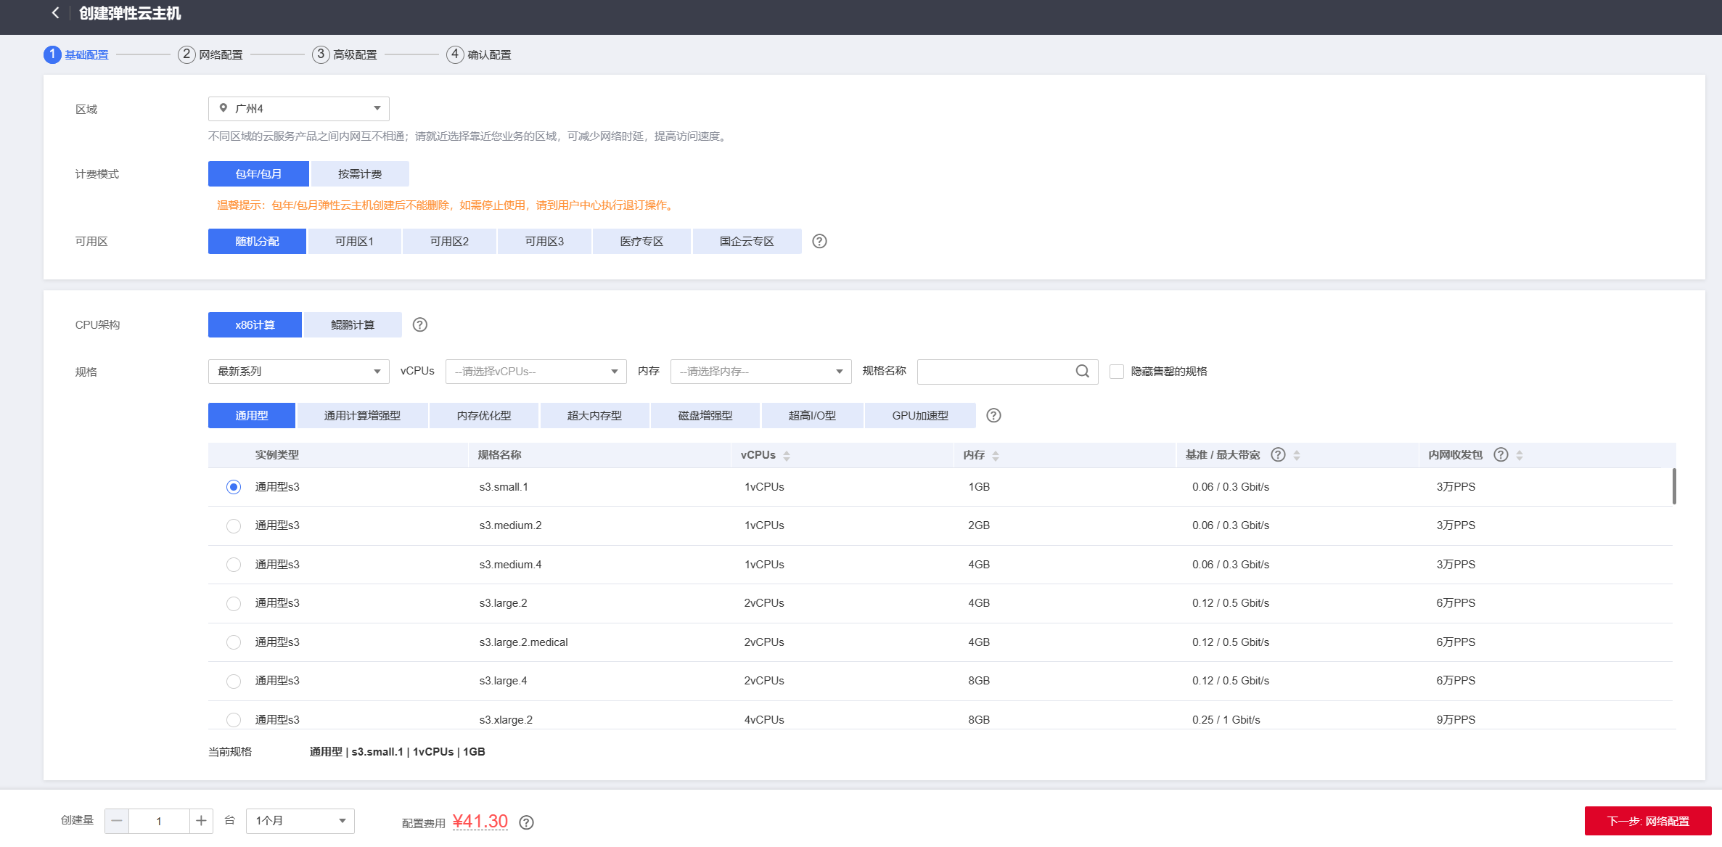The image size is (1722, 847).
Task: Click the 下一步: 网络配置 button
Action: [1647, 821]
